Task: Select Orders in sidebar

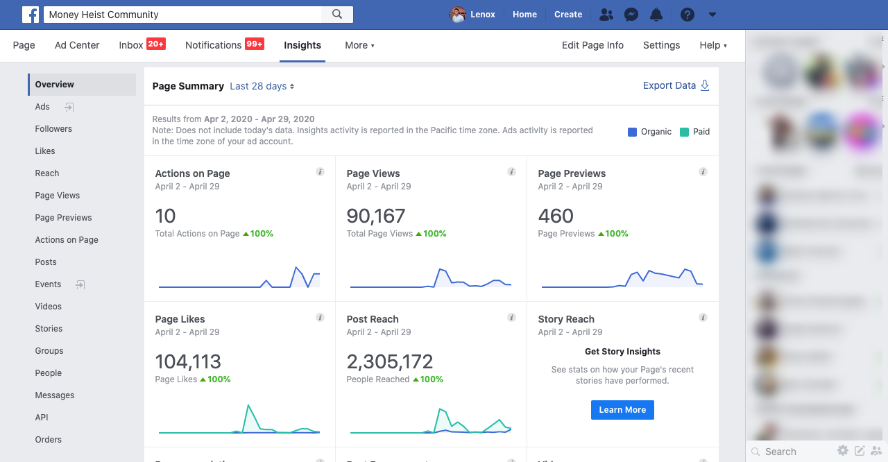Action: pyautogui.click(x=49, y=440)
